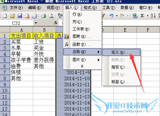
Task: Open the 窗口(W) menu
Action: [146, 8]
